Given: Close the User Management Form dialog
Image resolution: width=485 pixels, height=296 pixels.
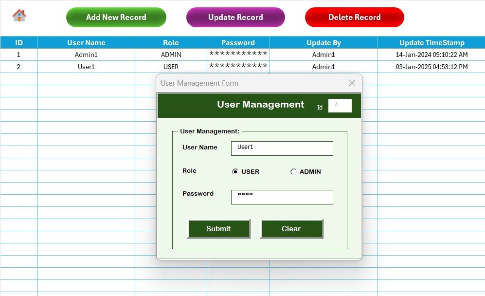Looking at the screenshot, I should coord(352,83).
